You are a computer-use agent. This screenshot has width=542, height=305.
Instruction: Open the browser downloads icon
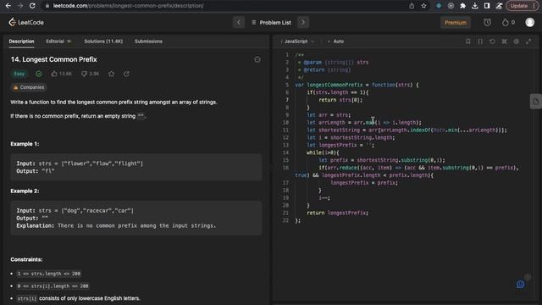475,6
